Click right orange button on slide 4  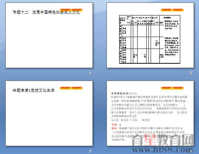(178, 88)
